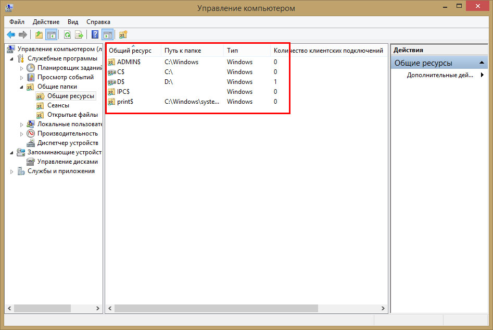Click the Диспетчер устройств icon in tree

(x=31, y=143)
